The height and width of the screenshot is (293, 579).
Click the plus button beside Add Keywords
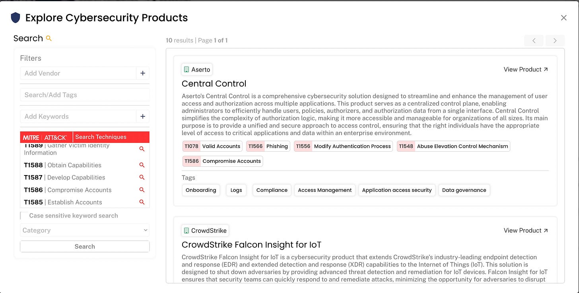(143, 116)
